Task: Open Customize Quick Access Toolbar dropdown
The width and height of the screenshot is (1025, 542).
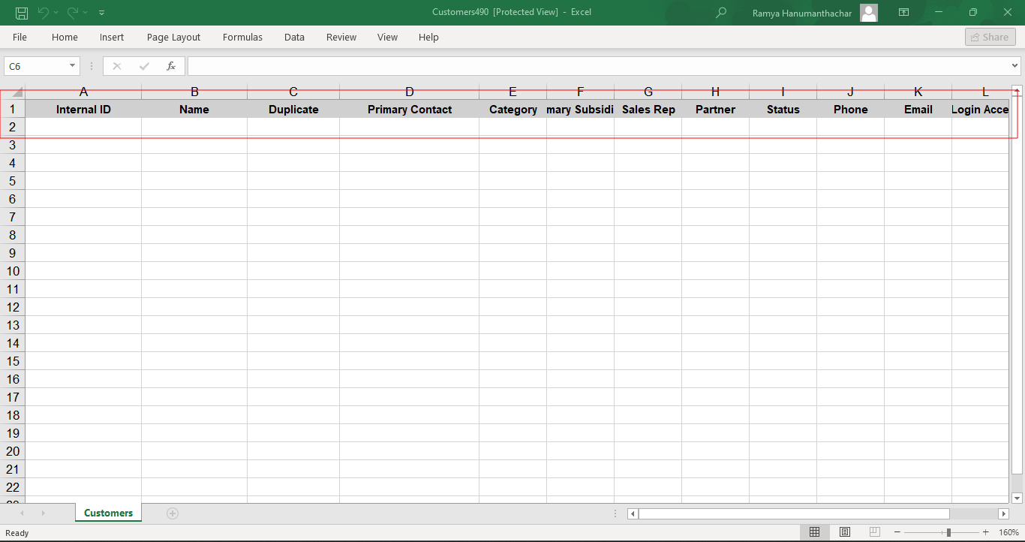Action: (x=102, y=13)
